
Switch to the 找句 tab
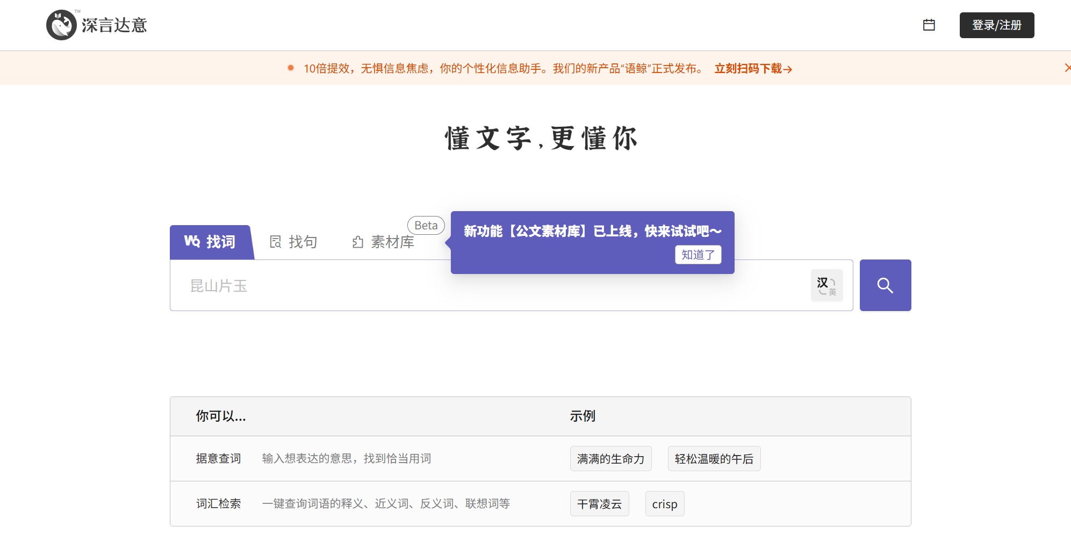(293, 242)
